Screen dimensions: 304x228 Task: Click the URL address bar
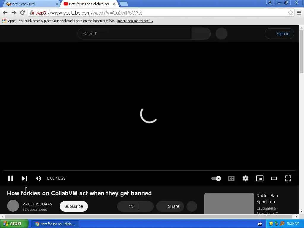tap(161, 13)
